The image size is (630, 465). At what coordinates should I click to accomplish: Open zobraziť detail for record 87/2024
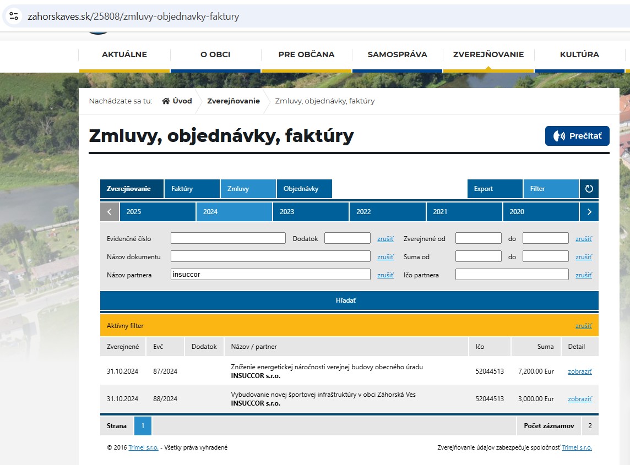click(579, 371)
